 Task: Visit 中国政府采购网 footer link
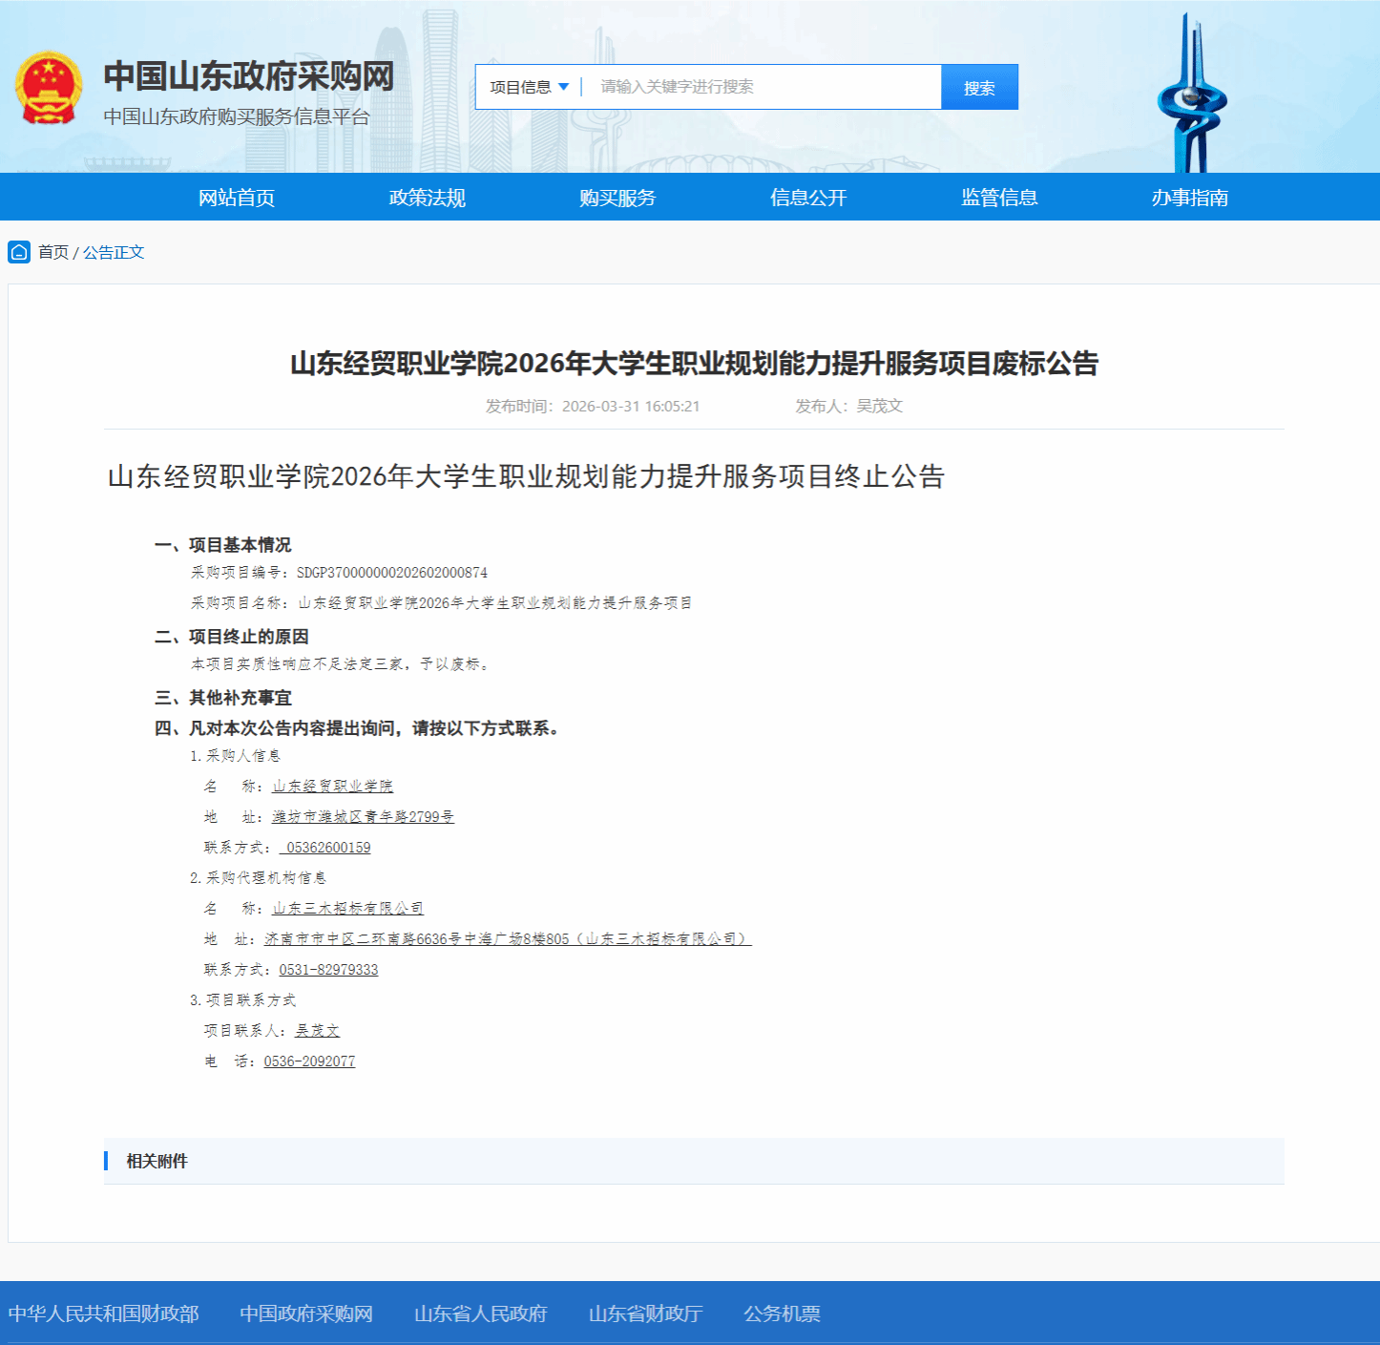click(x=306, y=1313)
